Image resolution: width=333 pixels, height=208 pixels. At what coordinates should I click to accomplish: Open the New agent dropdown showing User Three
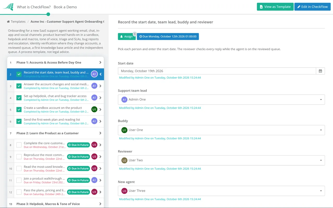click(221, 191)
